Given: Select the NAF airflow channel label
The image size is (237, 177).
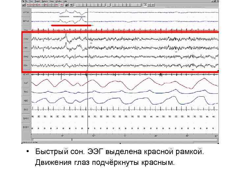Looking at the screenshot, I should pos(26,83).
